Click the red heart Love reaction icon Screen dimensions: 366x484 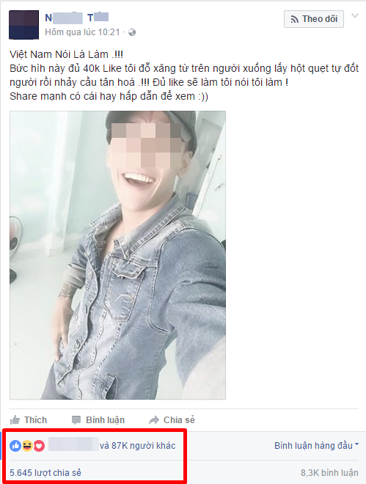(39, 446)
